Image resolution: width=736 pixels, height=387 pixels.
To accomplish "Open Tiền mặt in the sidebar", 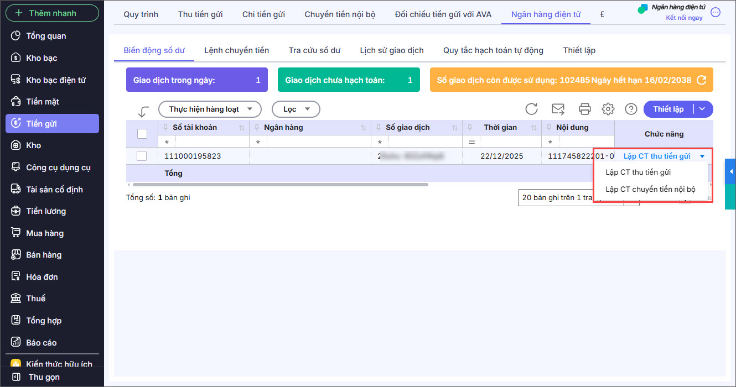I will [x=43, y=102].
